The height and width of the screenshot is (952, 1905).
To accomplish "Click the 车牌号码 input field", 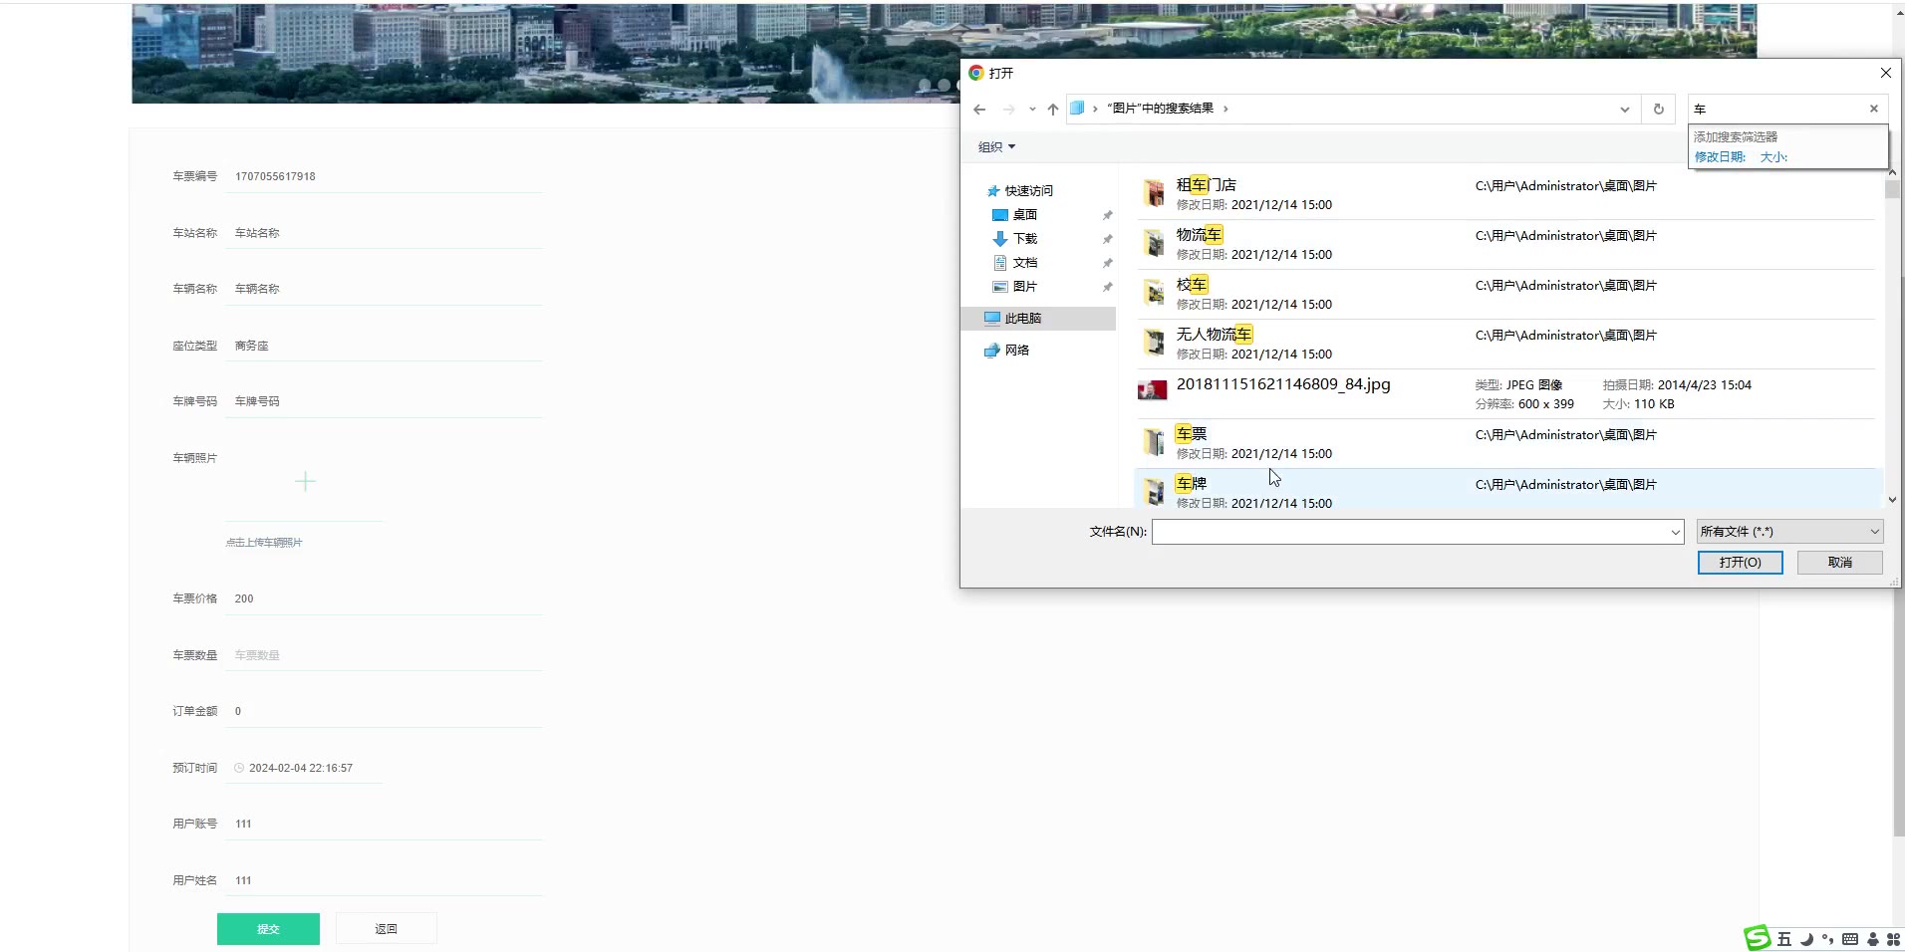I will [384, 401].
